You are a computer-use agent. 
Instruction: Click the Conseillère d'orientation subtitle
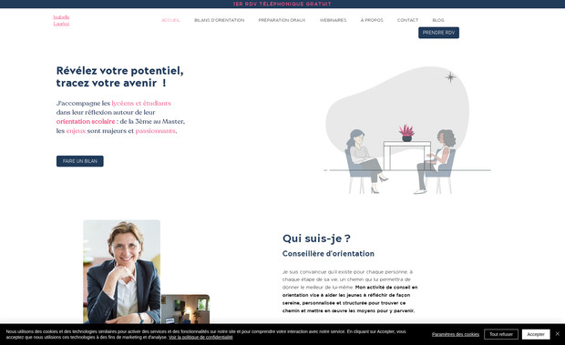pyautogui.click(x=328, y=254)
